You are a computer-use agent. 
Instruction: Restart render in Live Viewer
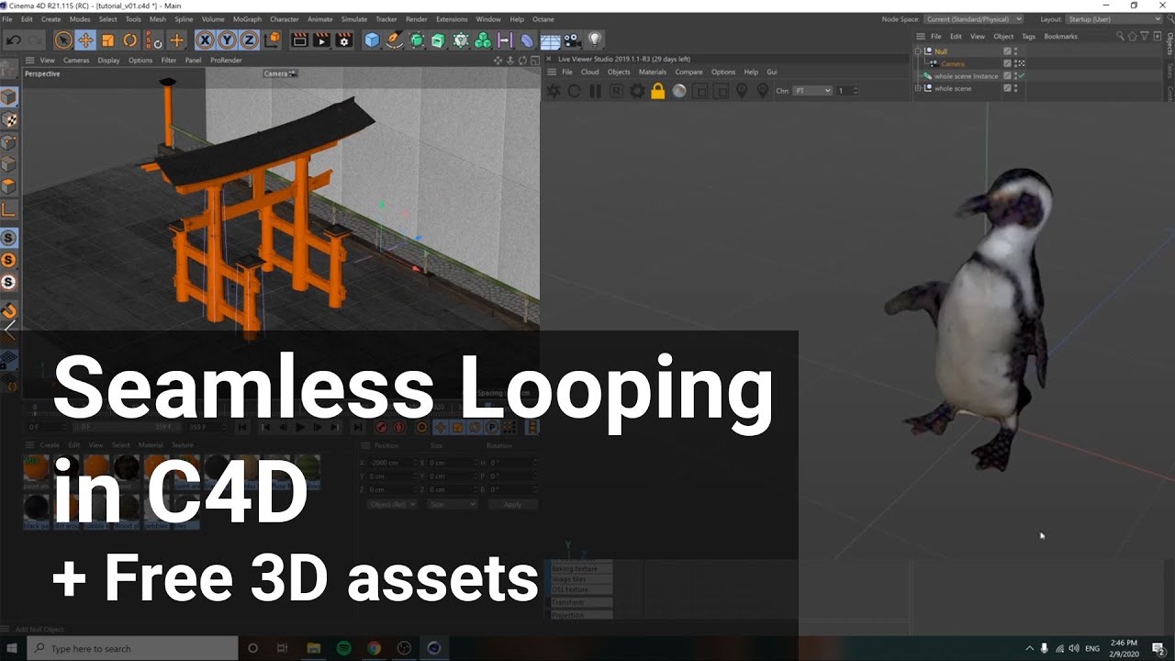click(574, 91)
